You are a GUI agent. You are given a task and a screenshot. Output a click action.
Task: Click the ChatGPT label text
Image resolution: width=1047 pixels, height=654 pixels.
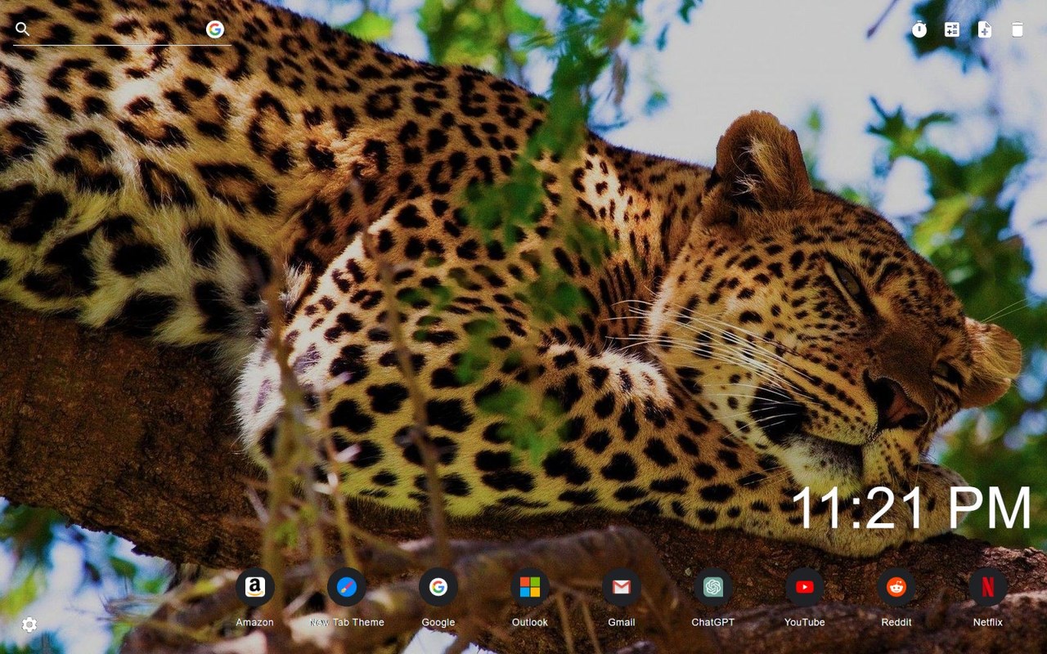click(x=713, y=622)
